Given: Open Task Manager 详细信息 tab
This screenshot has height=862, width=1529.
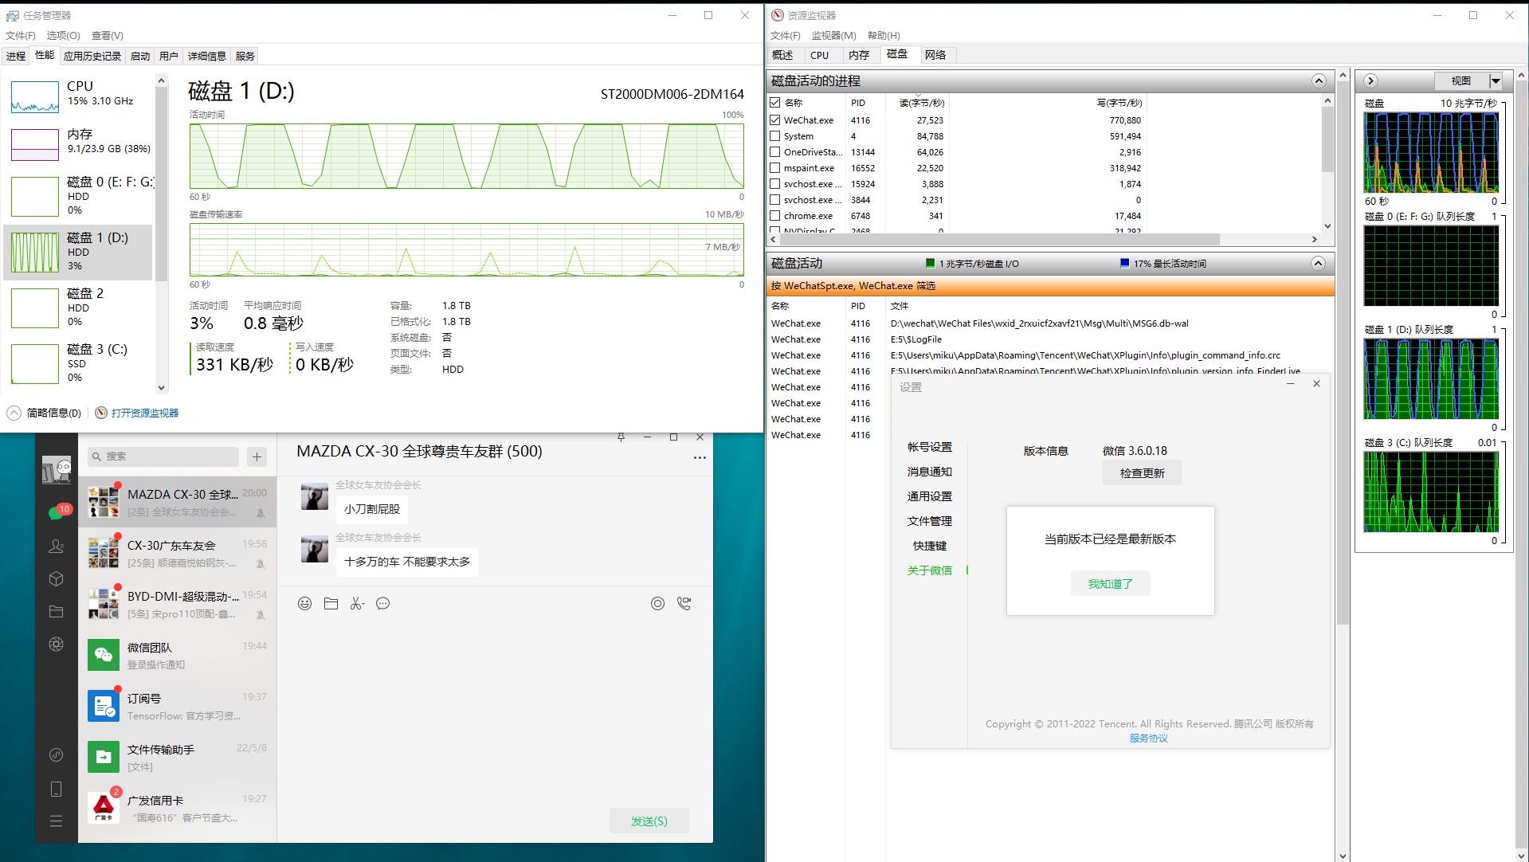Looking at the screenshot, I should pyautogui.click(x=207, y=56).
